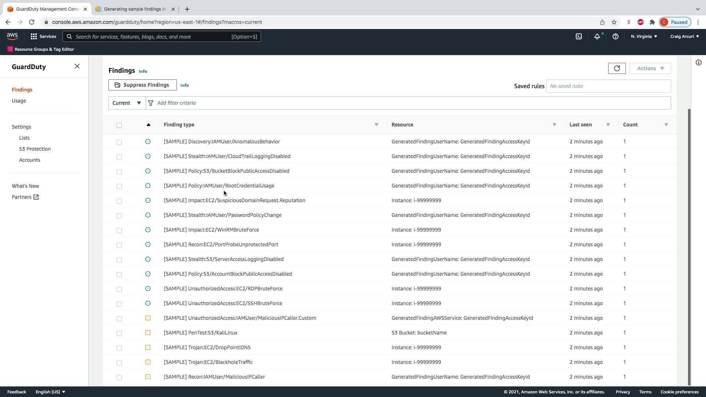
Task: Click the help question mark icon
Action: coord(615,36)
